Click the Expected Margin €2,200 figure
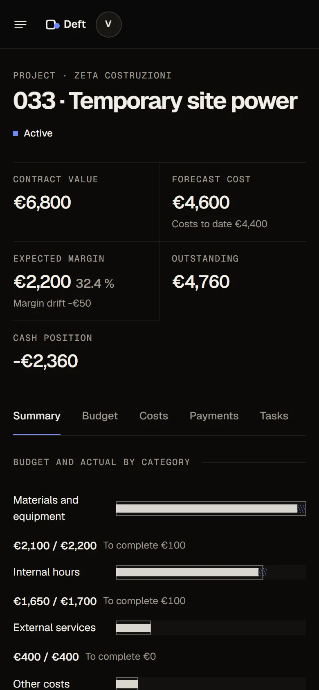 tap(42, 282)
